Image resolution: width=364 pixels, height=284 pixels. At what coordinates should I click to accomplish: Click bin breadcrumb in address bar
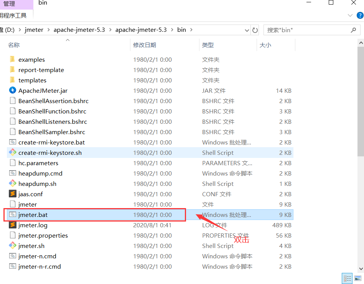[181, 30]
